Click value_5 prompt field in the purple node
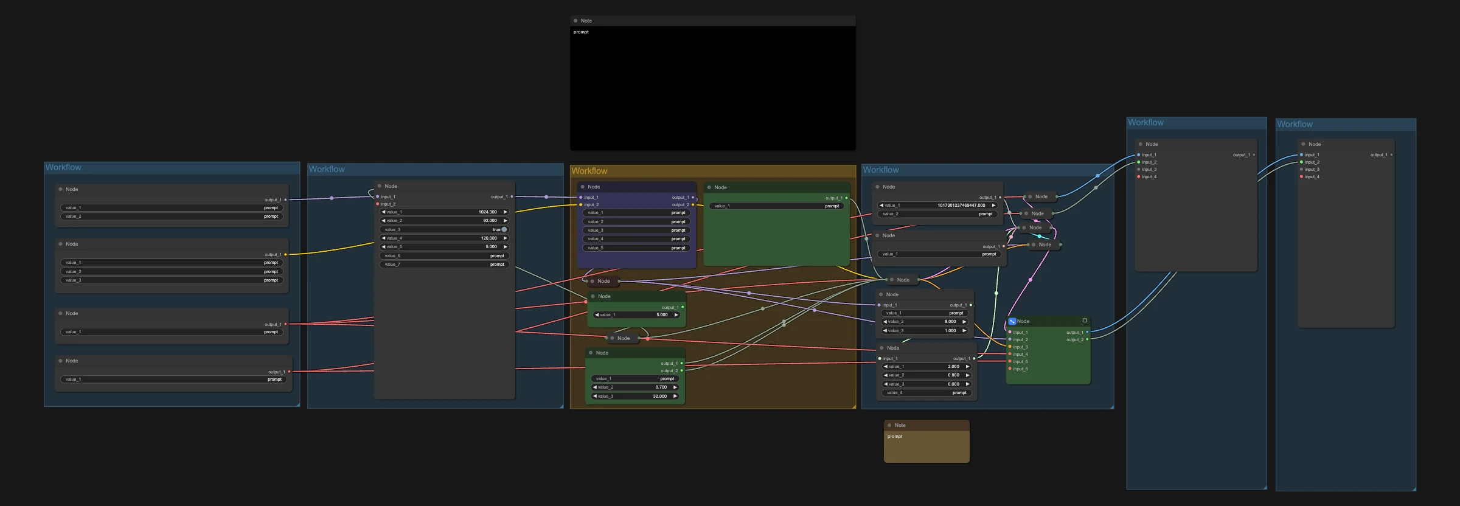This screenshot has height=506, width=1460. (x=636, y=248)
